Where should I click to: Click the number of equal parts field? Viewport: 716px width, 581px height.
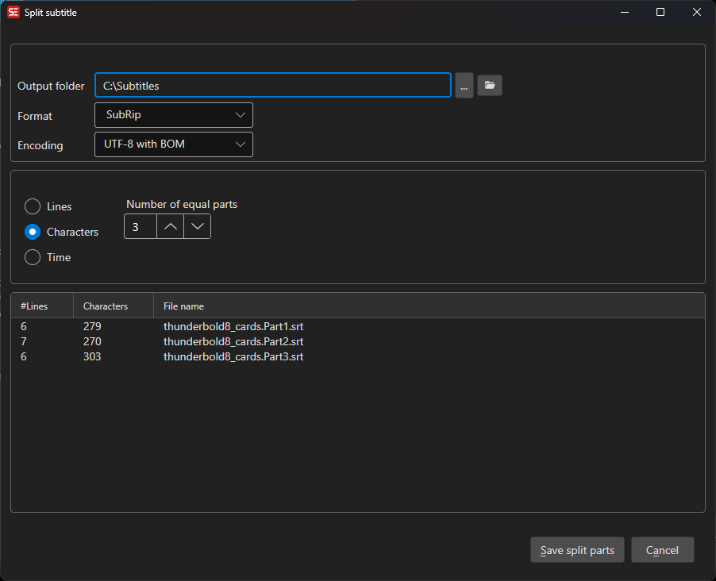click(x=141, y=227)
